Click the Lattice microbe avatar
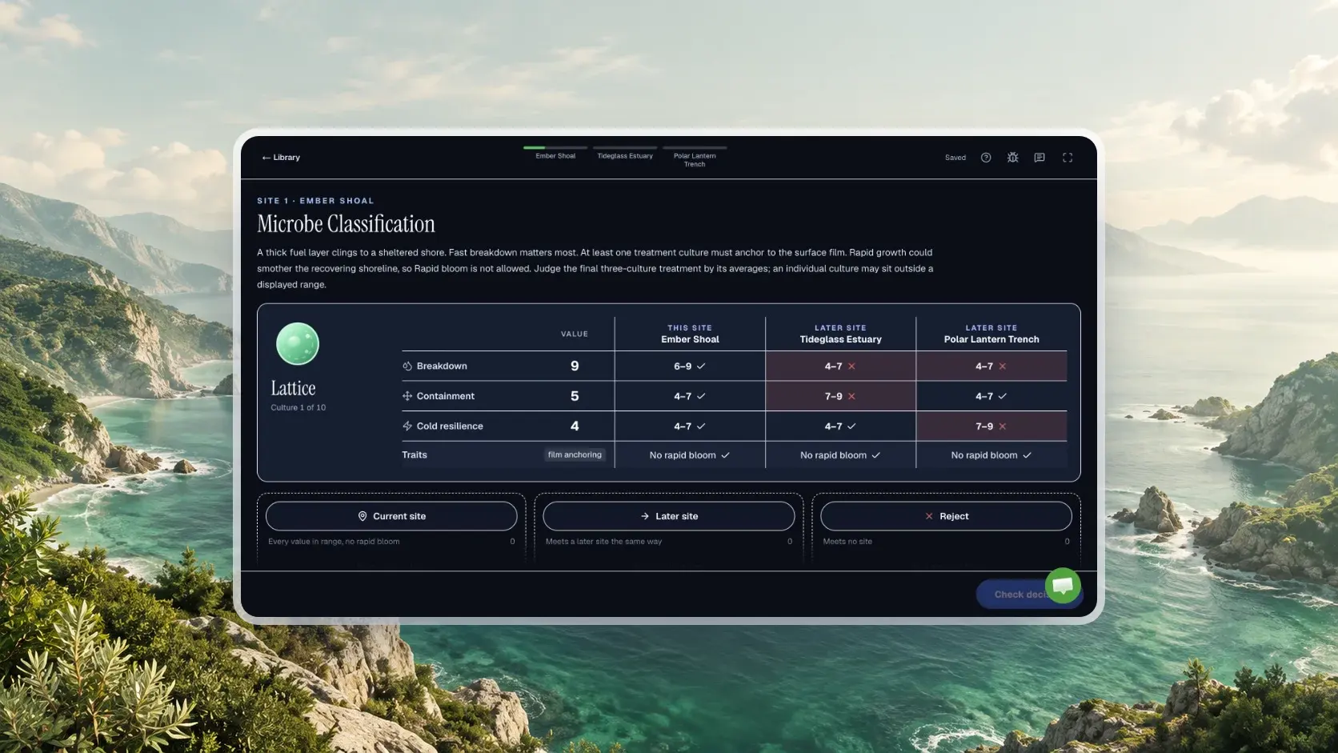Image resolution: width=1338 pixels, height=753 pixels. 298,344
